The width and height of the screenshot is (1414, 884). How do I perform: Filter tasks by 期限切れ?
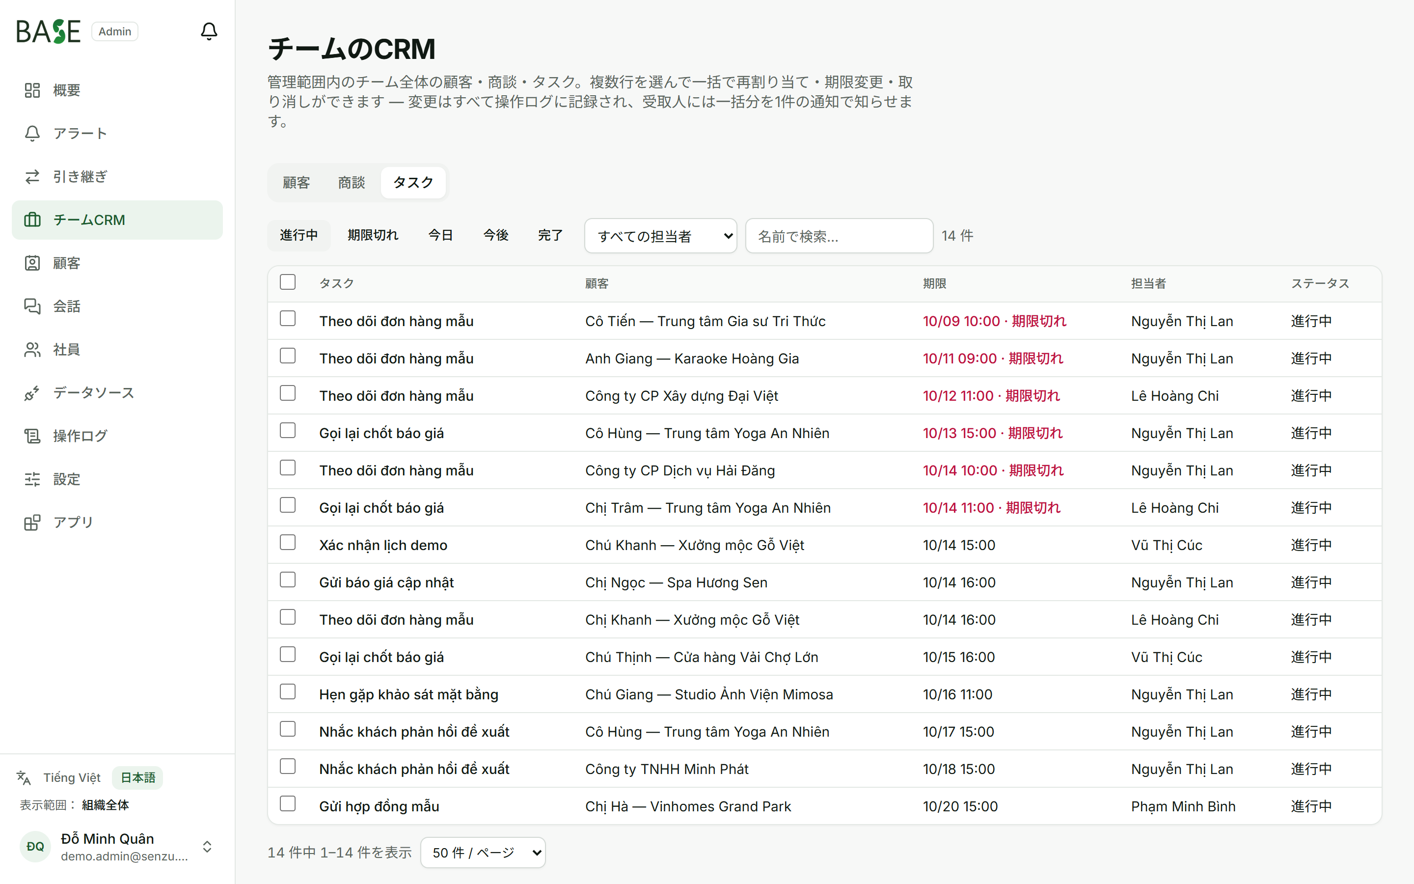(373, 235)
